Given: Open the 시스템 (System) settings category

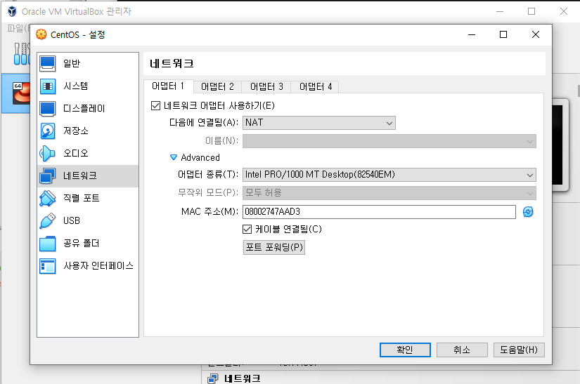Looking at the screenshot, I should tap(88, 86).
